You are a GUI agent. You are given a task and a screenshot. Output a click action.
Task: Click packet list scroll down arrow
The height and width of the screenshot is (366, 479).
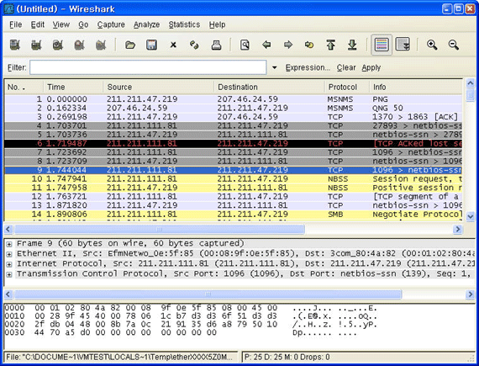pos(470,216)
